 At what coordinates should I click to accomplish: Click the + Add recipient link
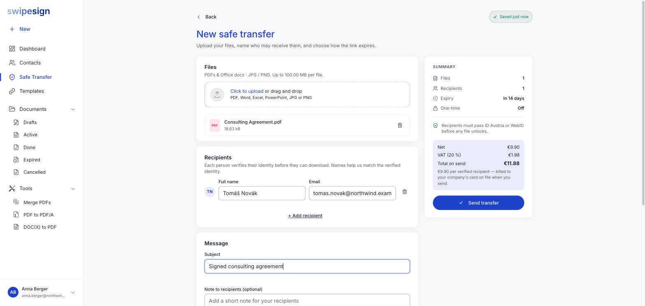click(305, 216)
